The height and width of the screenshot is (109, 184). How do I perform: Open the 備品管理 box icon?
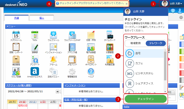pos(16,59)
